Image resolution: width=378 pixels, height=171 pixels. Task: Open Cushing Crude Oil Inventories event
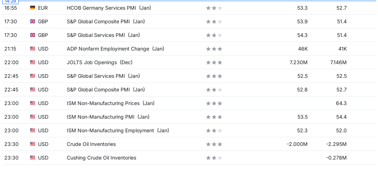101,158
